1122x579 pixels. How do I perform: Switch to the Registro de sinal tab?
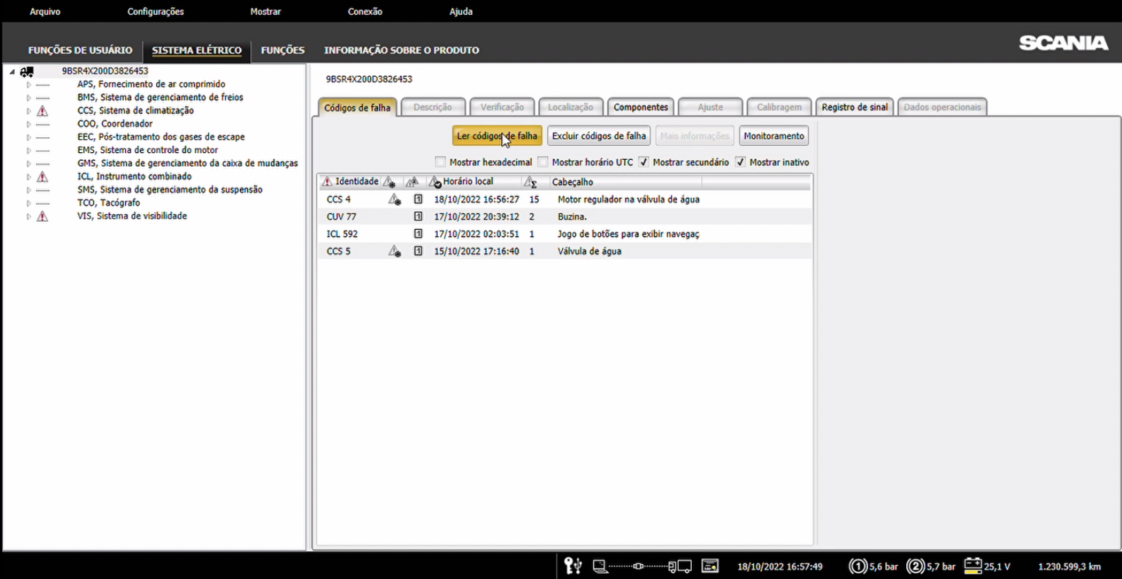click(x=854, y=107)
